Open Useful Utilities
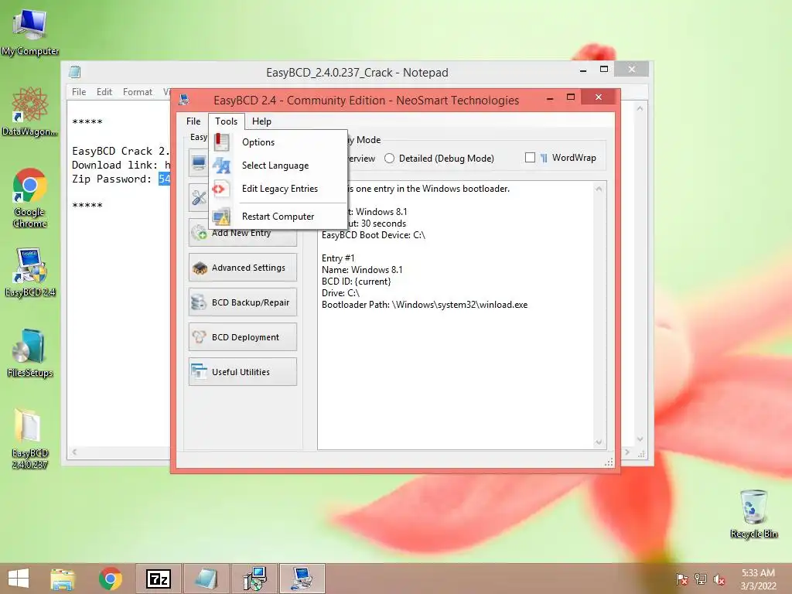This screenshot has width=792, height=594. click(242, 372)
